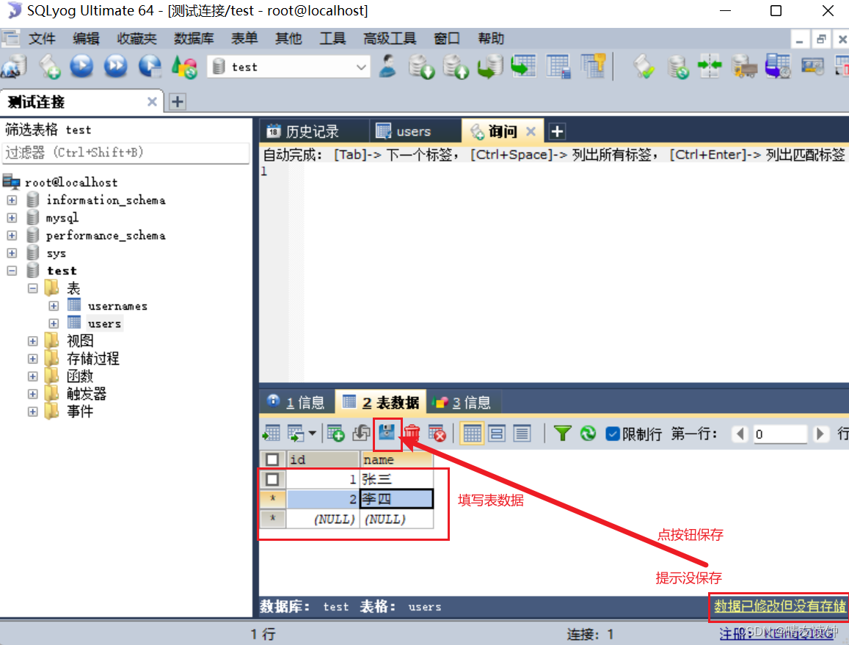The image size is (849, 645).
Task: Go to previous page of rows
Action: [740, 434]
